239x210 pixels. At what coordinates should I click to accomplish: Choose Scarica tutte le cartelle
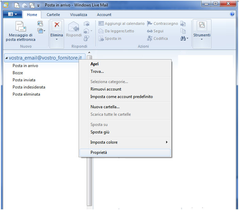click(125, 114)
